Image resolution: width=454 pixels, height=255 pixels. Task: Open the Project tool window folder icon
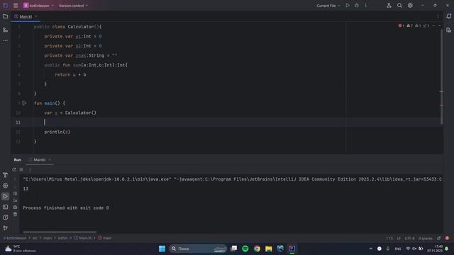[x=5, y=16]
